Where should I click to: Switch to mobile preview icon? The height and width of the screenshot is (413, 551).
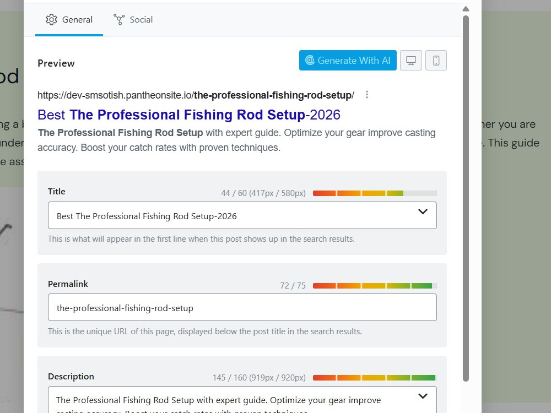coord(436,61)
